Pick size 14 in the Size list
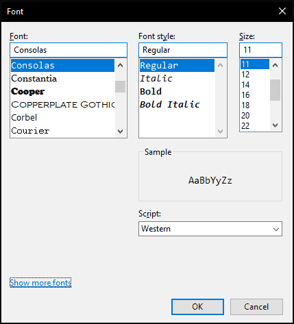Image resolution: width=294 pixels, height=324 pixels. (x=255, y=85)
